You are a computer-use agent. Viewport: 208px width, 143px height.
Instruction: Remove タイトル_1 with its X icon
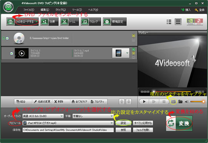point(133,53)
